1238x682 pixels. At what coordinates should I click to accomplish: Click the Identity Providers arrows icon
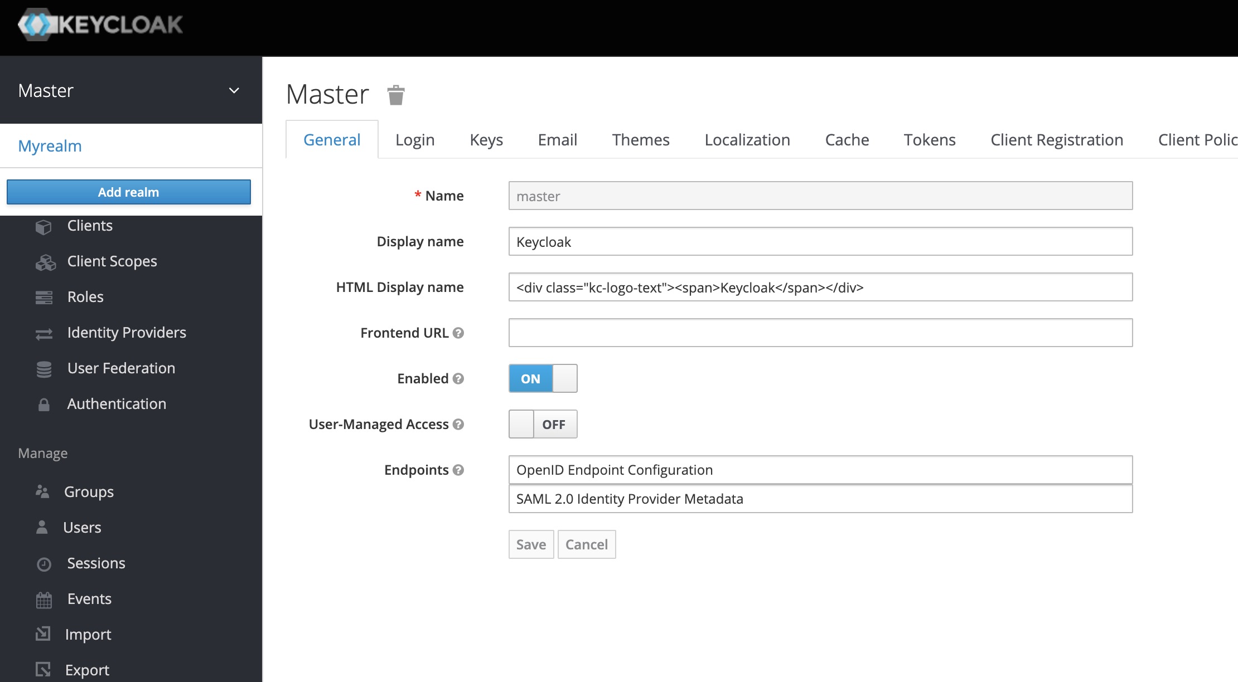coord(44,333)
